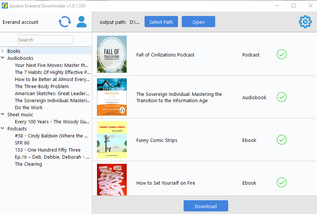This screenshot has height=214, width=317.
Task: Click the blue Download button
Action: [206, 206]
